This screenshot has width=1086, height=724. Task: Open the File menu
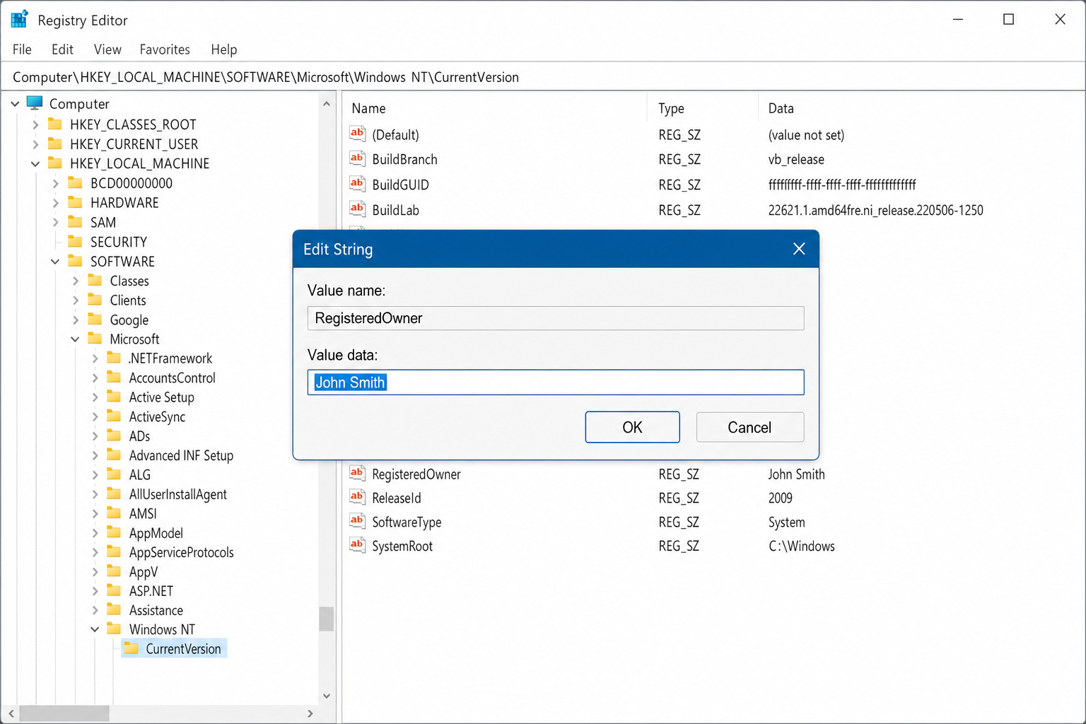pos(22,49)
